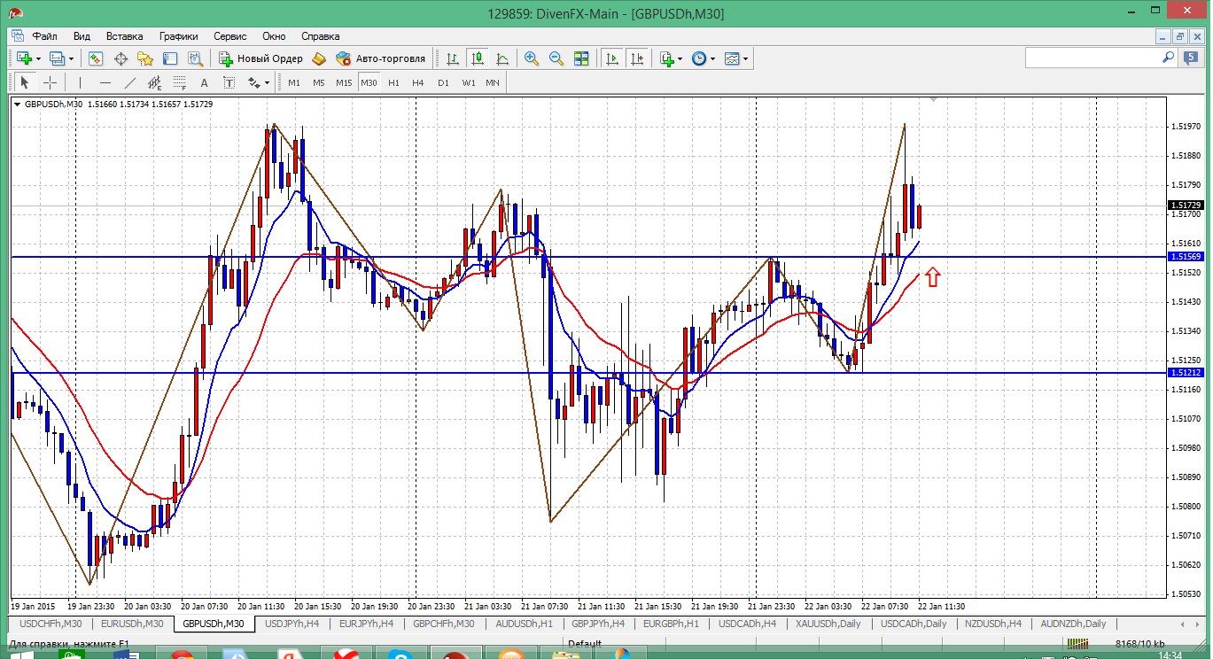Select the trendline drawing tool
The image size is (1213, 659).
pyautogui.click(x=130, y=82)
